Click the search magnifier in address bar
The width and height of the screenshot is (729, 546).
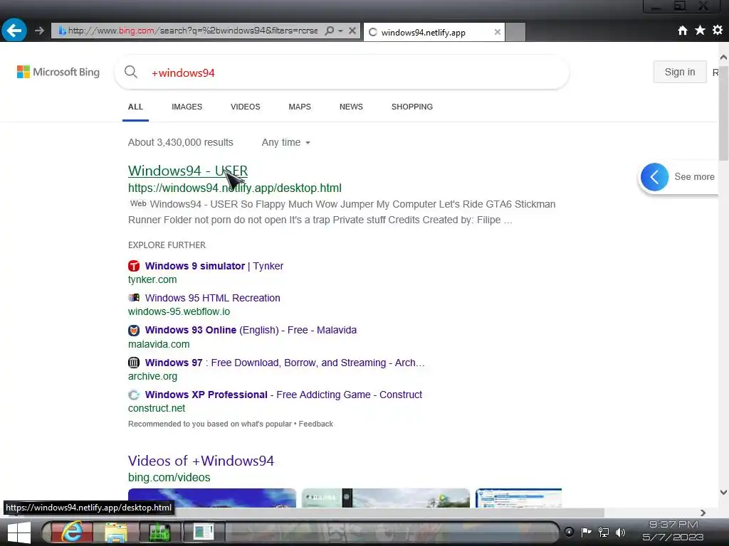[x=329, y=31]
